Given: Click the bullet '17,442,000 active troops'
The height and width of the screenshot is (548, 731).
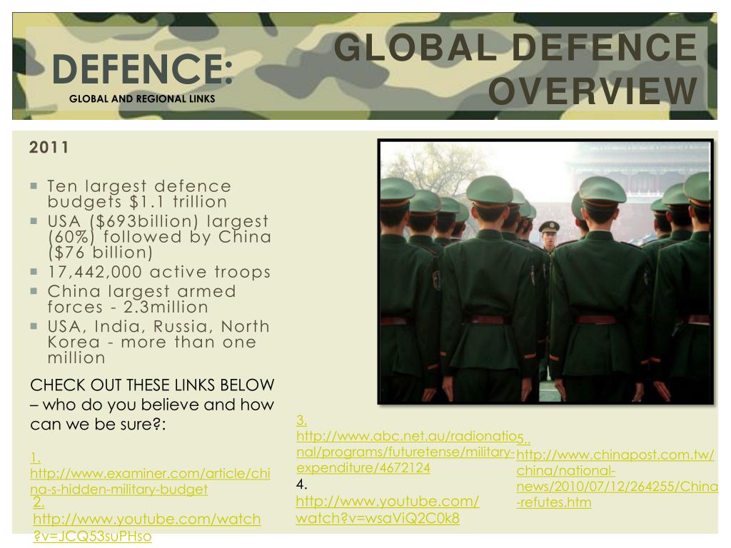Looking at the screenshot, I should point(158,272).
